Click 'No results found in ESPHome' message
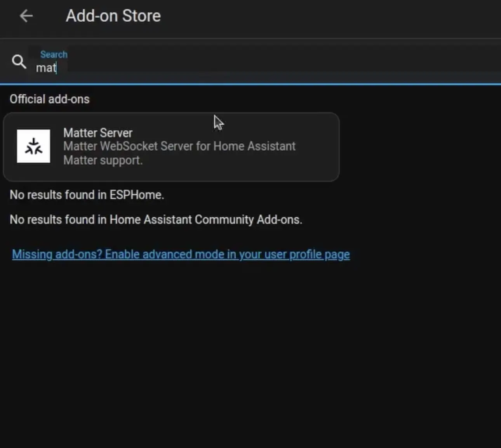 (87, 195)
